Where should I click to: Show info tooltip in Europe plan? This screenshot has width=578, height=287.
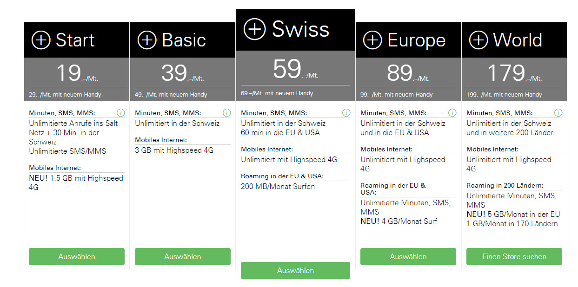click(x=452, y=113)
